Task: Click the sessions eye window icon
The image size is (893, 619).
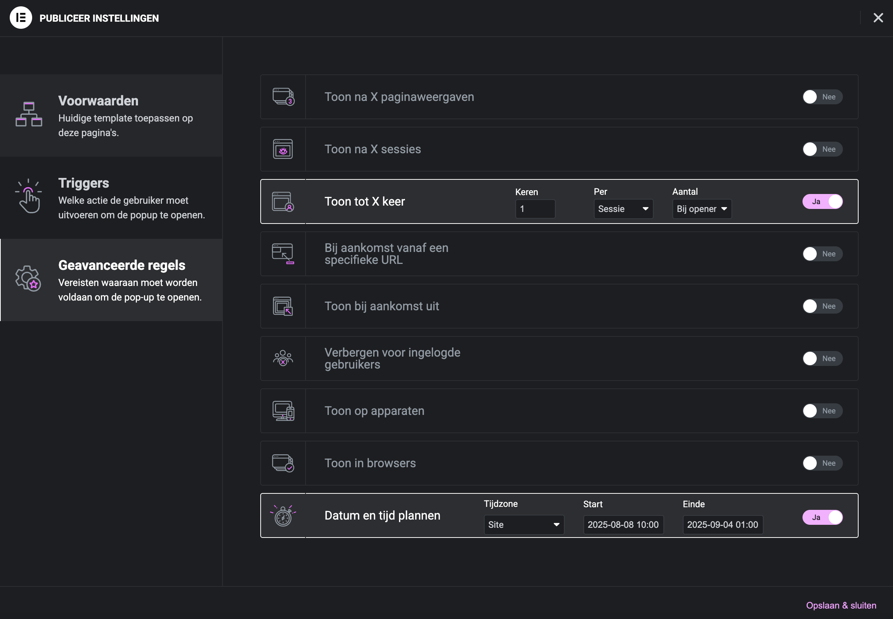Action: [x=283, y=149]
